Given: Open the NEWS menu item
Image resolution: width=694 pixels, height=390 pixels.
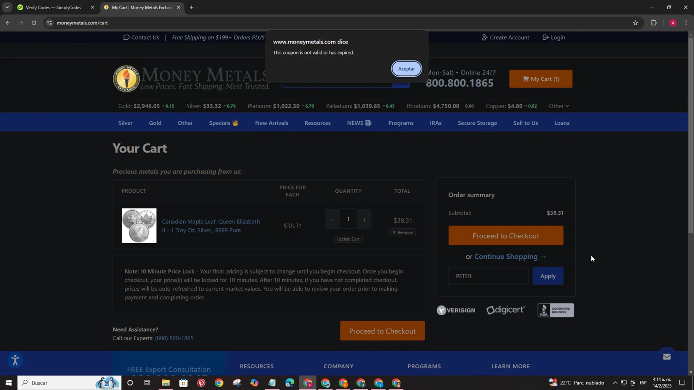Looking at the screenshot, I should (359, 123).
